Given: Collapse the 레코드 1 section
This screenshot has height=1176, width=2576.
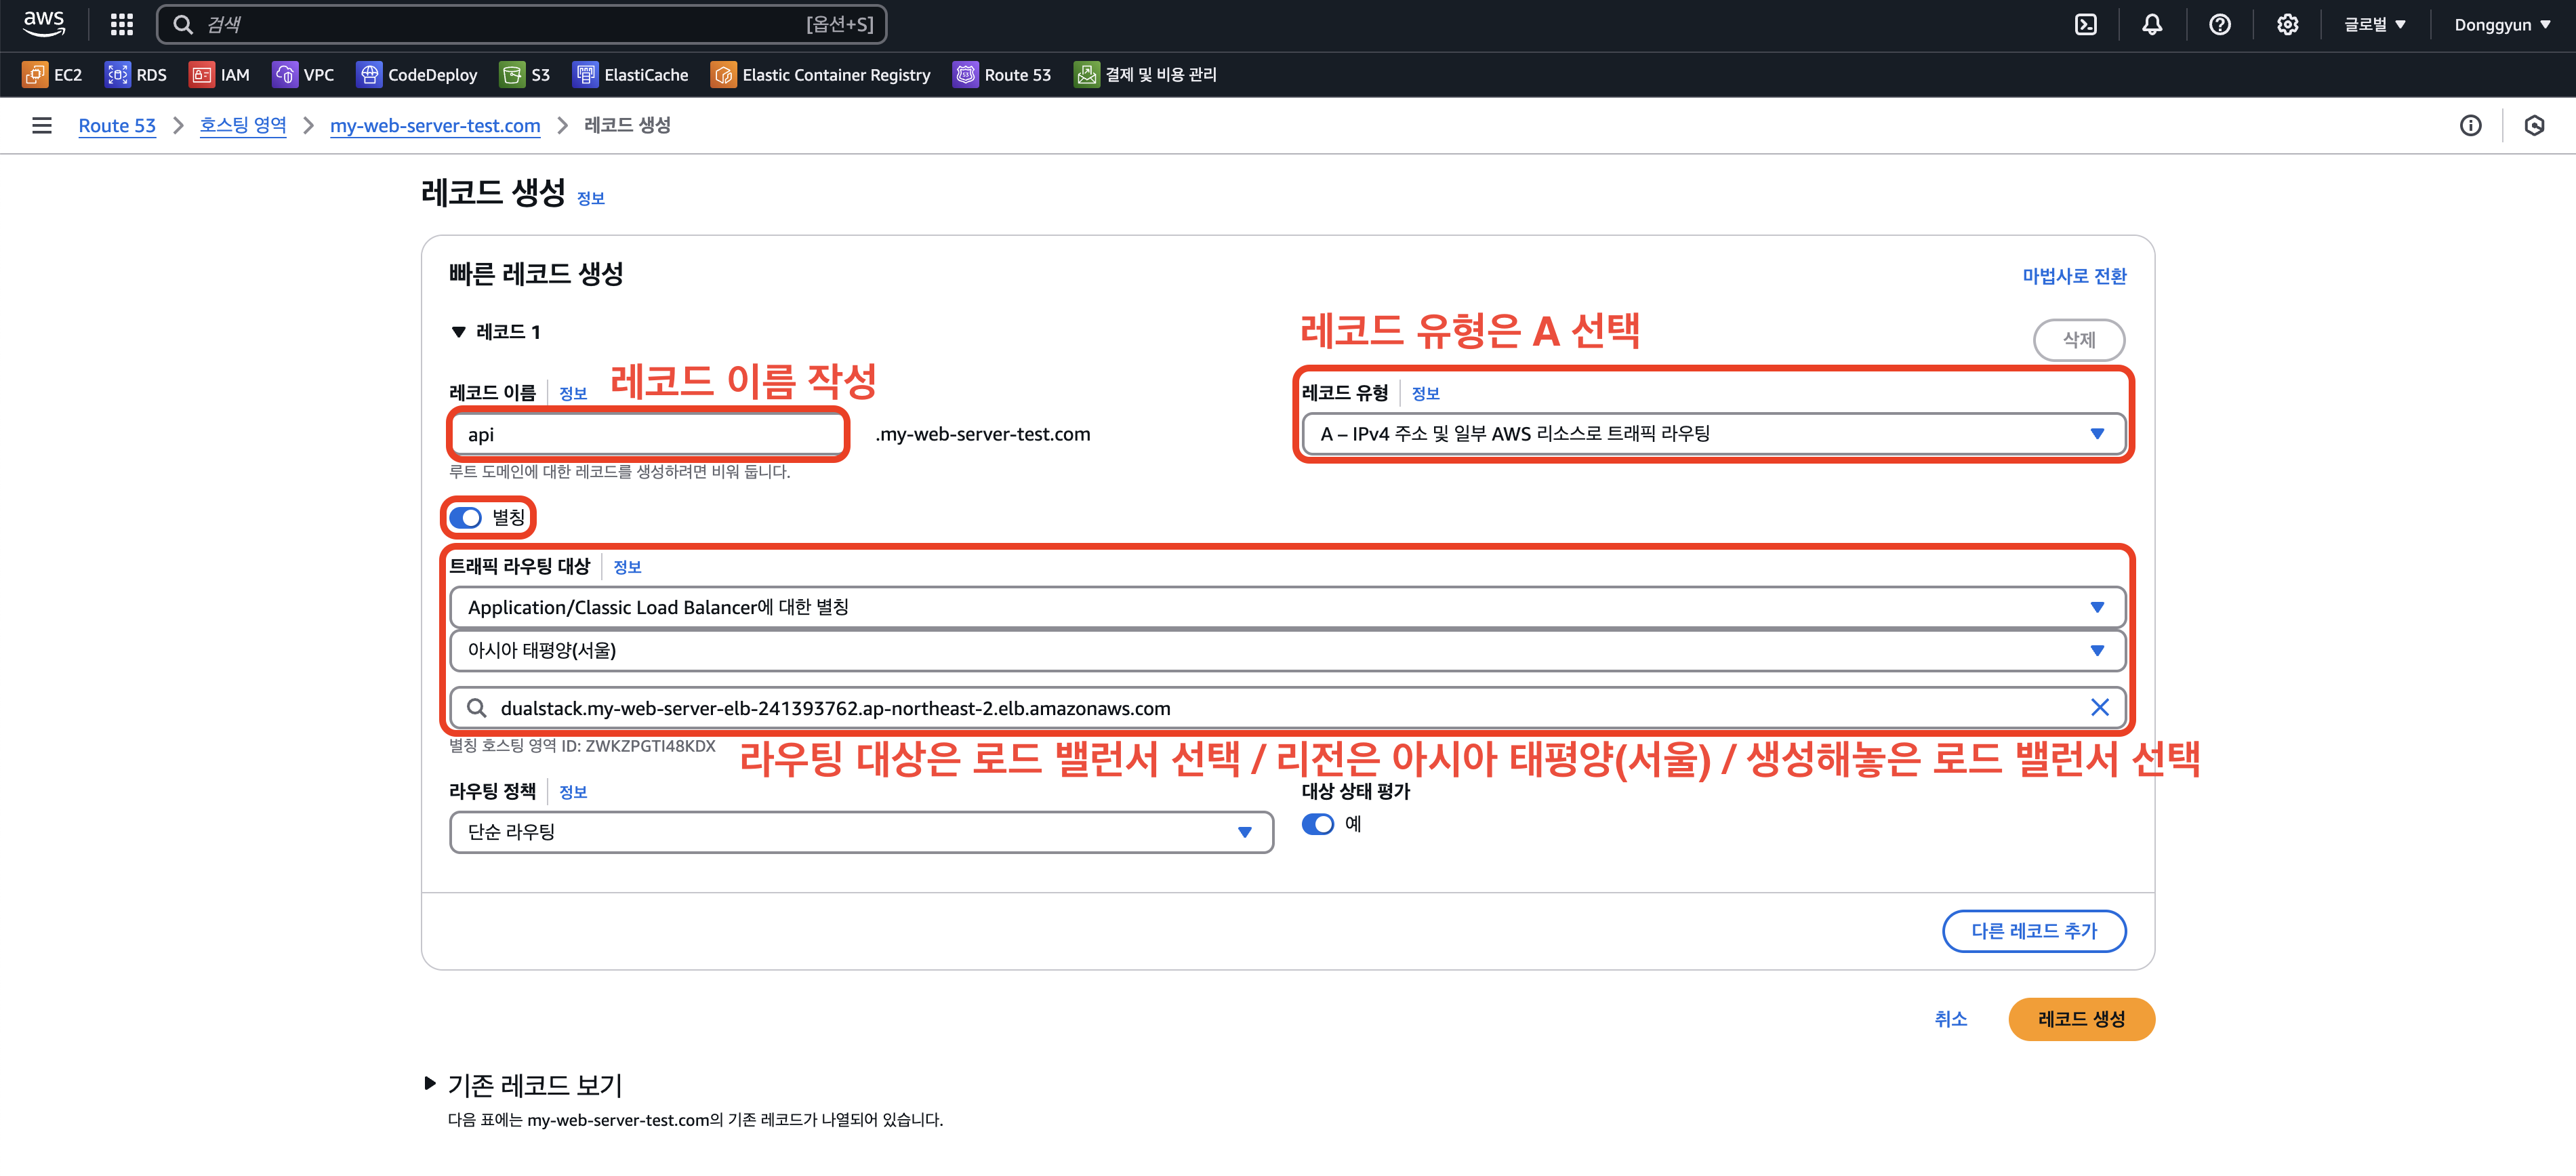Looking at the screenshot, I should [x=459, y=332].
